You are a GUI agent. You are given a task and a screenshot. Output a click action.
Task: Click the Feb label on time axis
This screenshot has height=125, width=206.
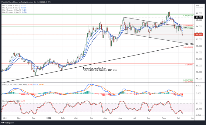point(63,118)
